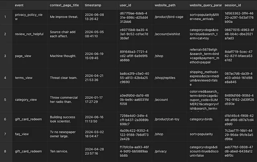Viewport: 257px width, 162px height.
Task: Click the event column header
Action: (x=30, y=5)
